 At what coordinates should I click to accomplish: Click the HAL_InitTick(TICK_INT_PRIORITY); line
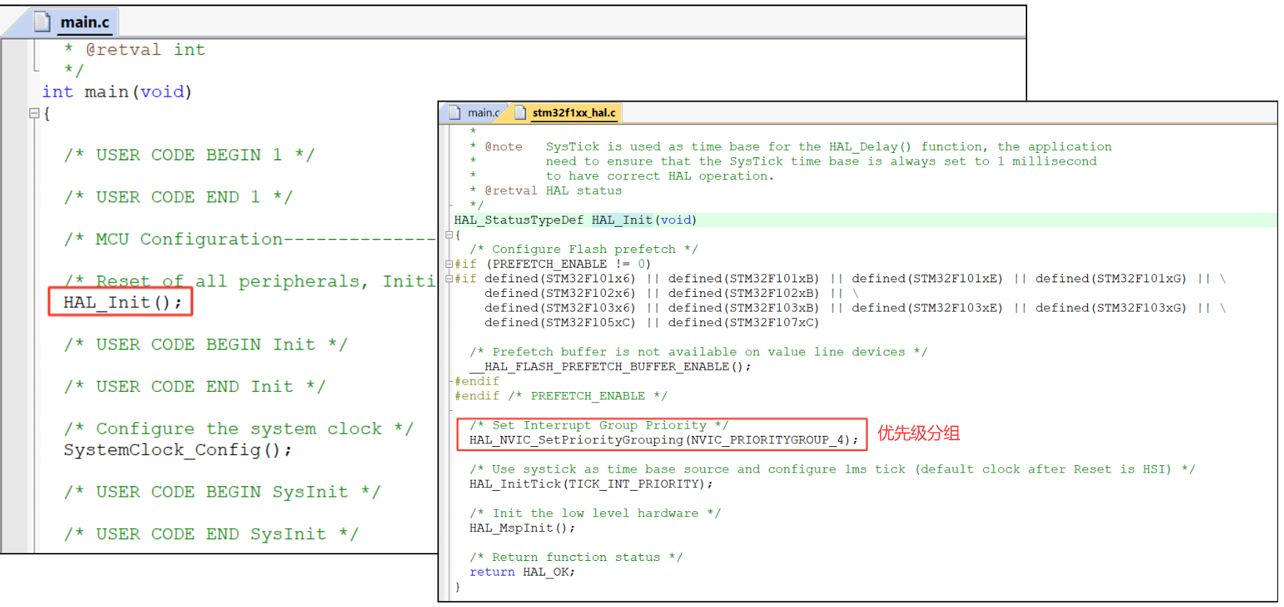click(590, 483)
